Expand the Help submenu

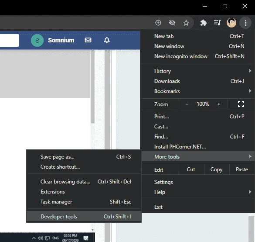pos(197,192)
